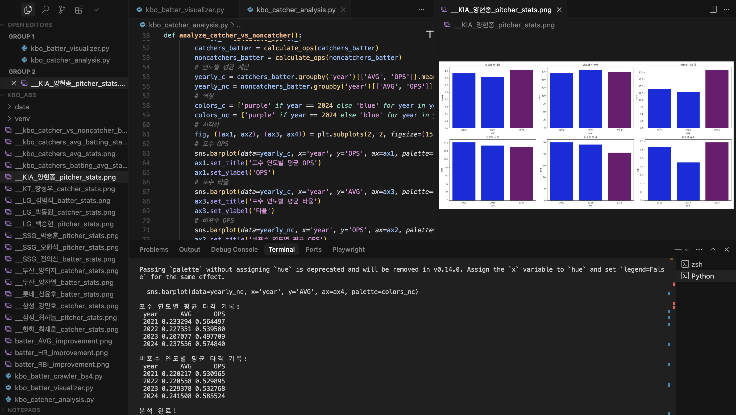Image resolution: width=736 pixels, height=415 pixels.
Task: Switch to the kbo_batter_visualizer.py editor tab
Action: tap(185, 10)
